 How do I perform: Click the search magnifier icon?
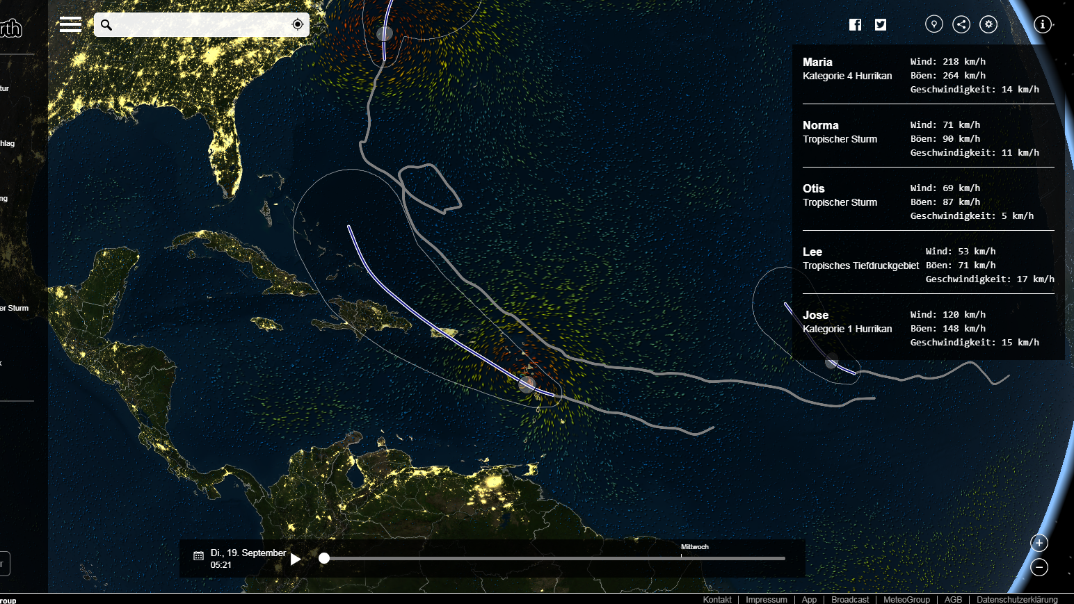pyautogui.click(x=106, y=25)
